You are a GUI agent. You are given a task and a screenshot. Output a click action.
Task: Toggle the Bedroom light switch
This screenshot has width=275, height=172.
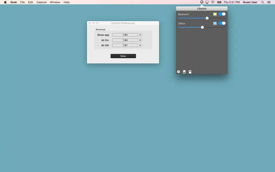click(x=222, y=14)
